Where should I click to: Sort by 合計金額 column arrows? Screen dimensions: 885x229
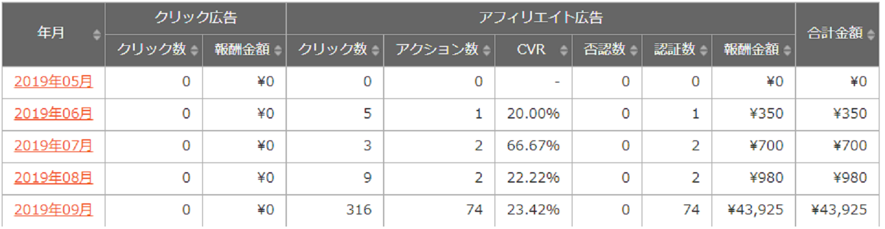click(871, 34)
